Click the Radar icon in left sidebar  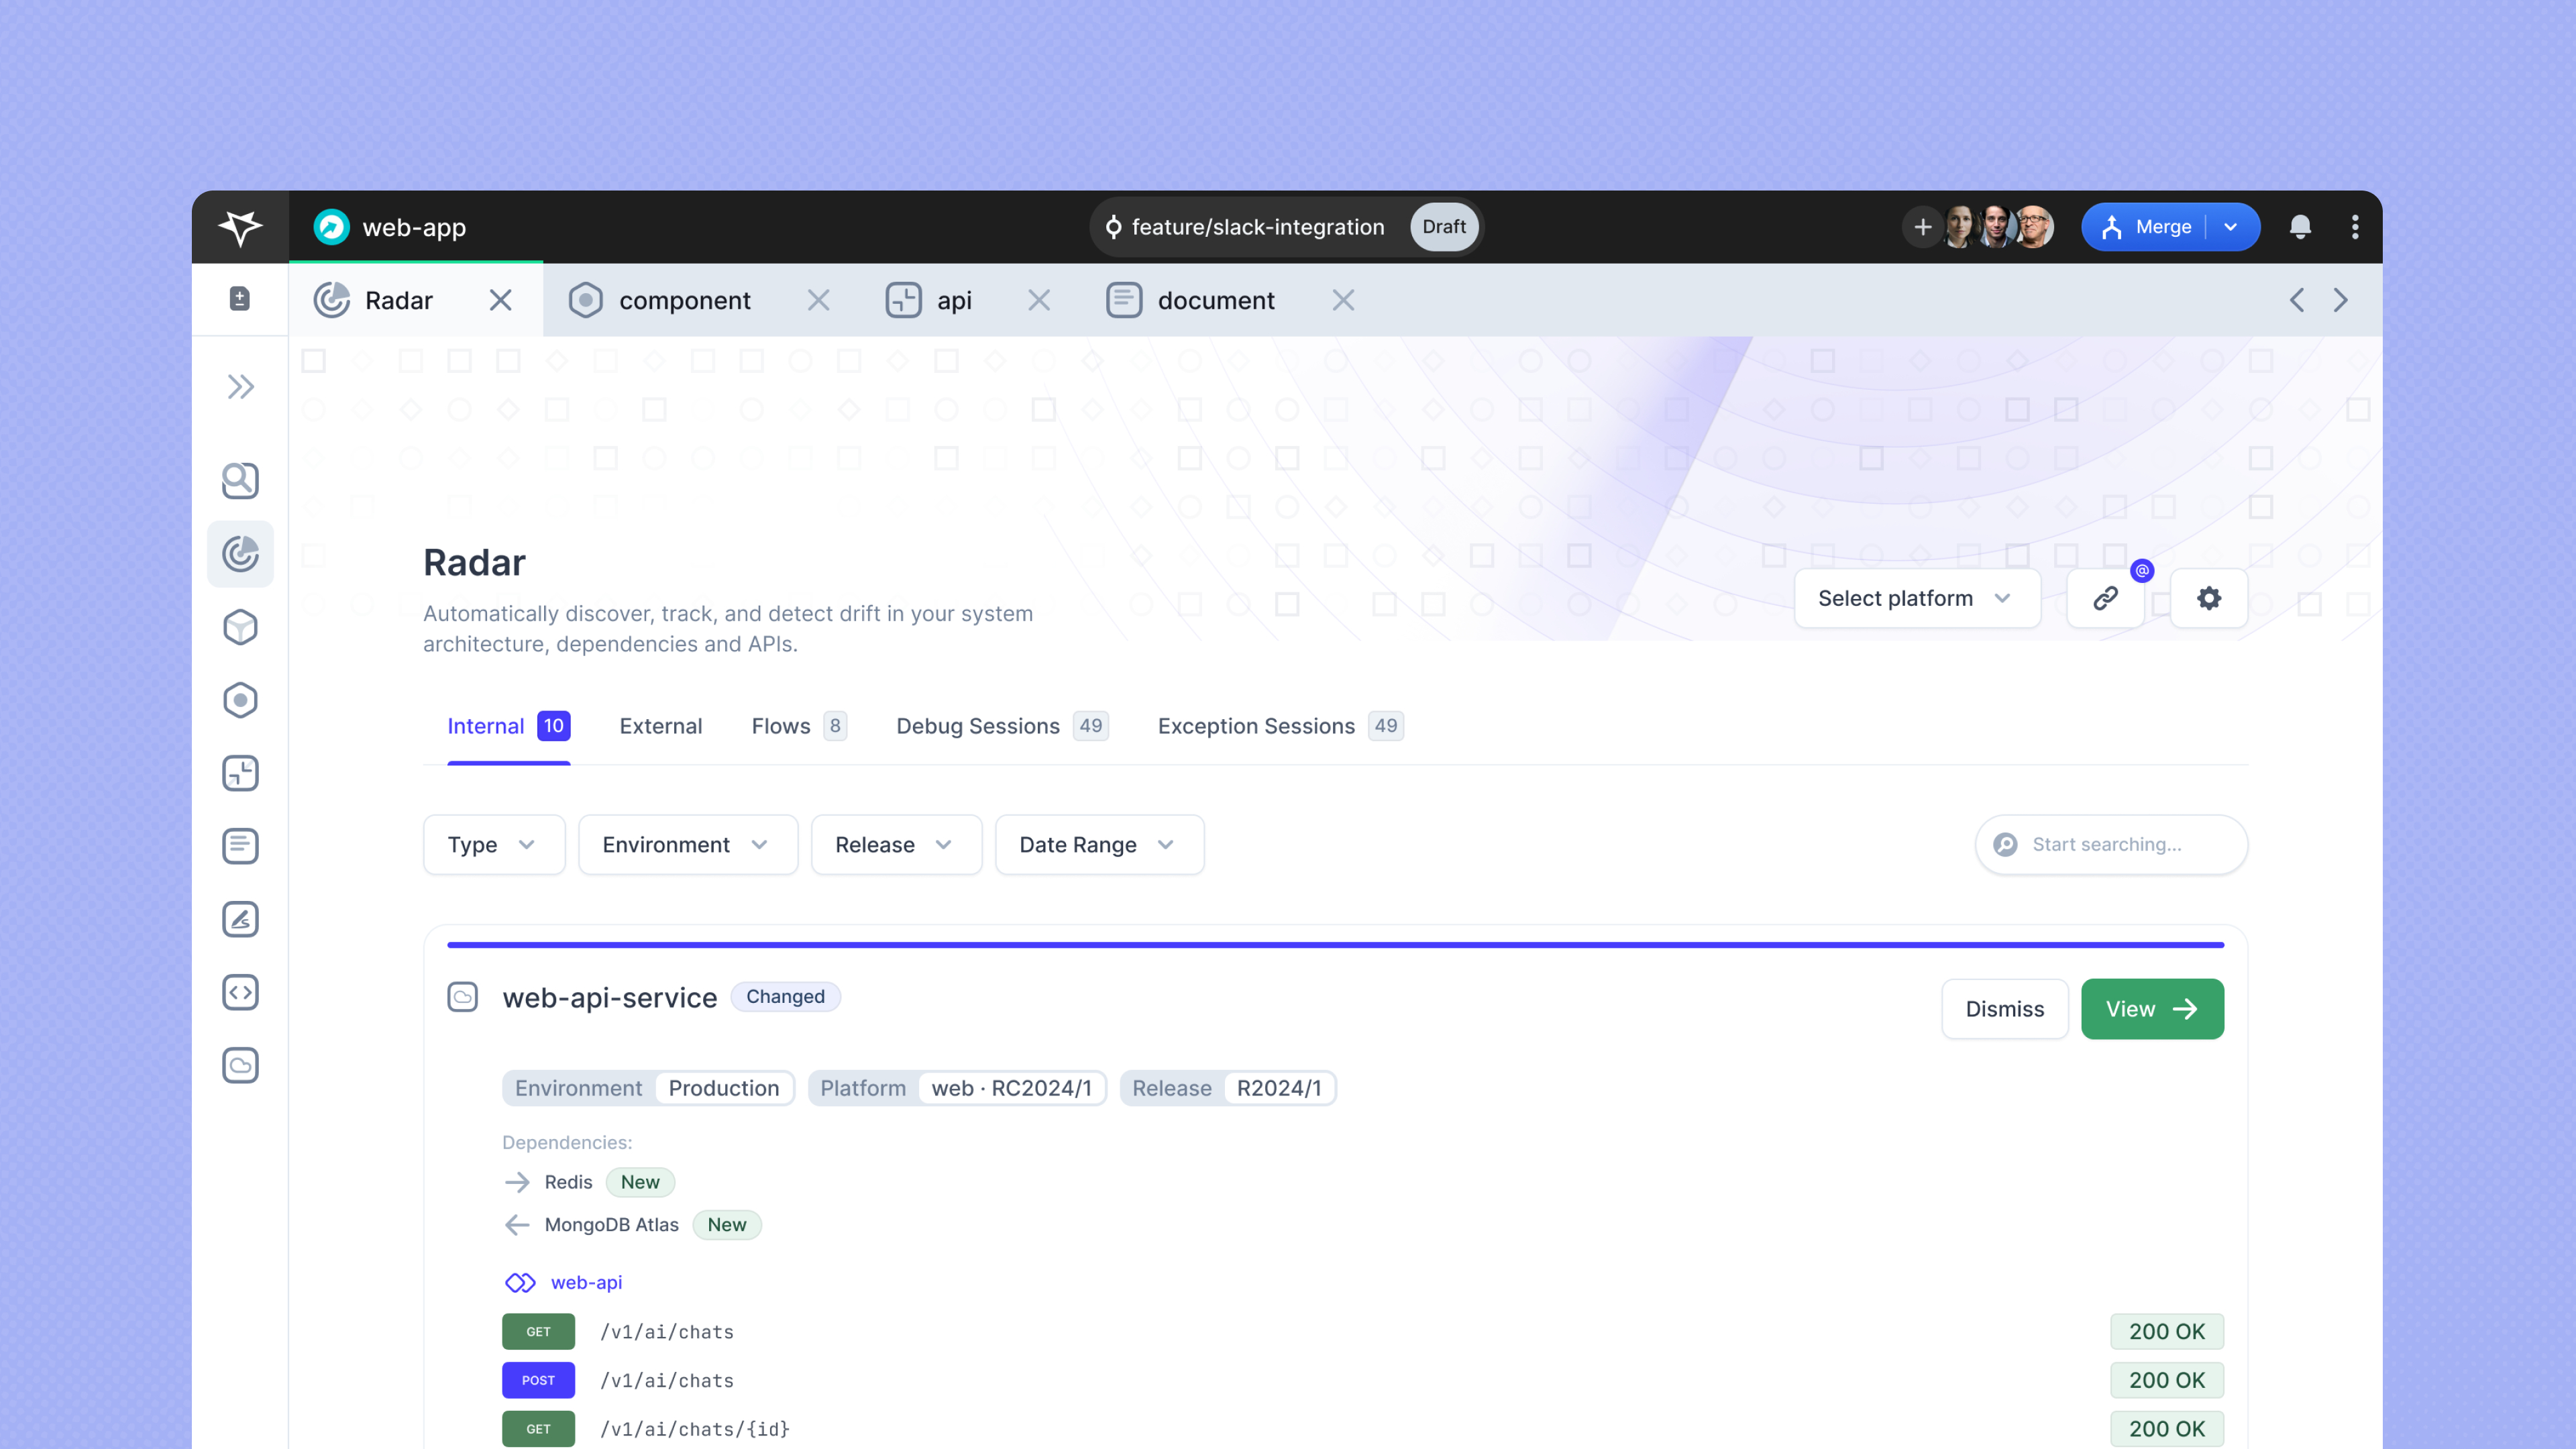pos(240,554)
